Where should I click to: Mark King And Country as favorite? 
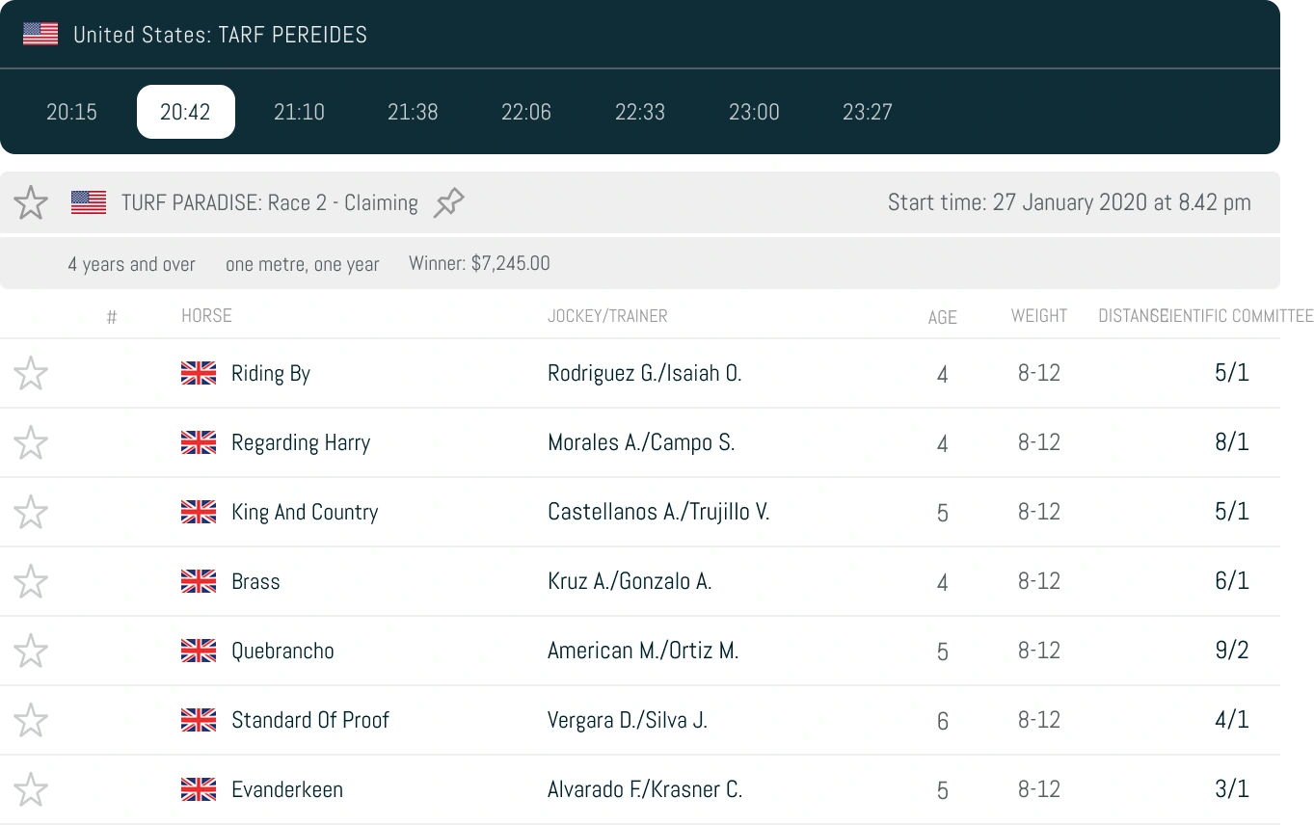(31, 512)
